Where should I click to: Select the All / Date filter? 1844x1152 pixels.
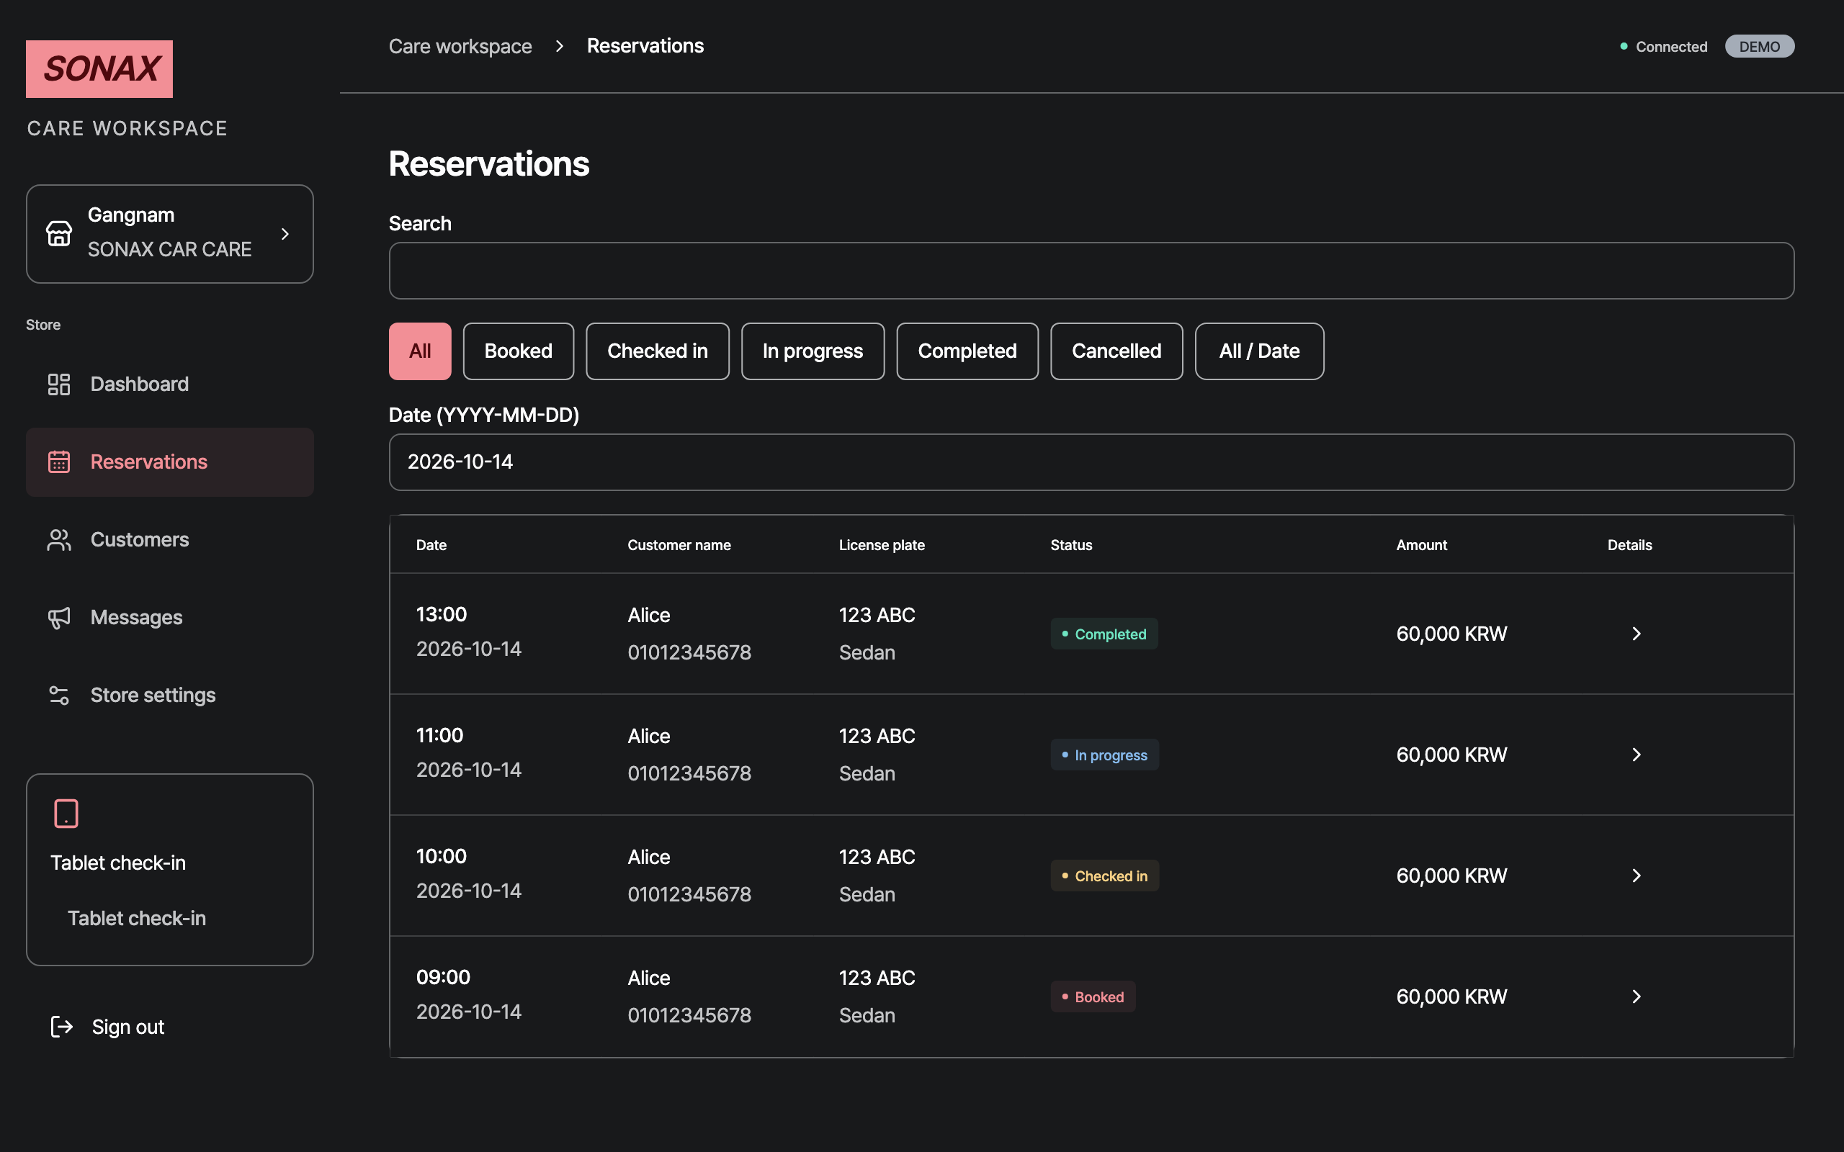pos(1259,351)
